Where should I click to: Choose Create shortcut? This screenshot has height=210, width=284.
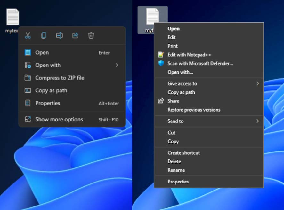point(209,153)
